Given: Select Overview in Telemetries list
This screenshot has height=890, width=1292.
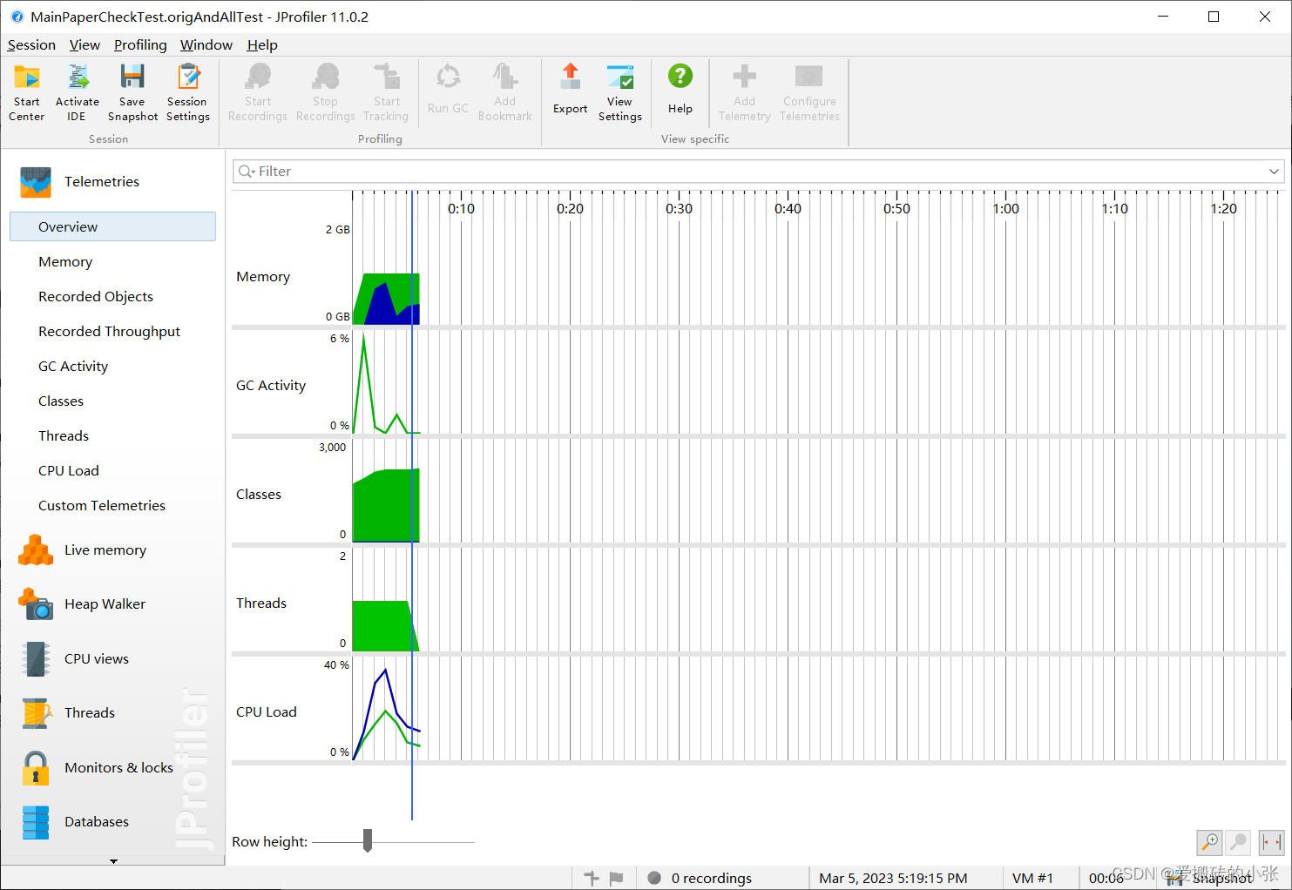Looking at the screenshot, I should tap(112, 226).
